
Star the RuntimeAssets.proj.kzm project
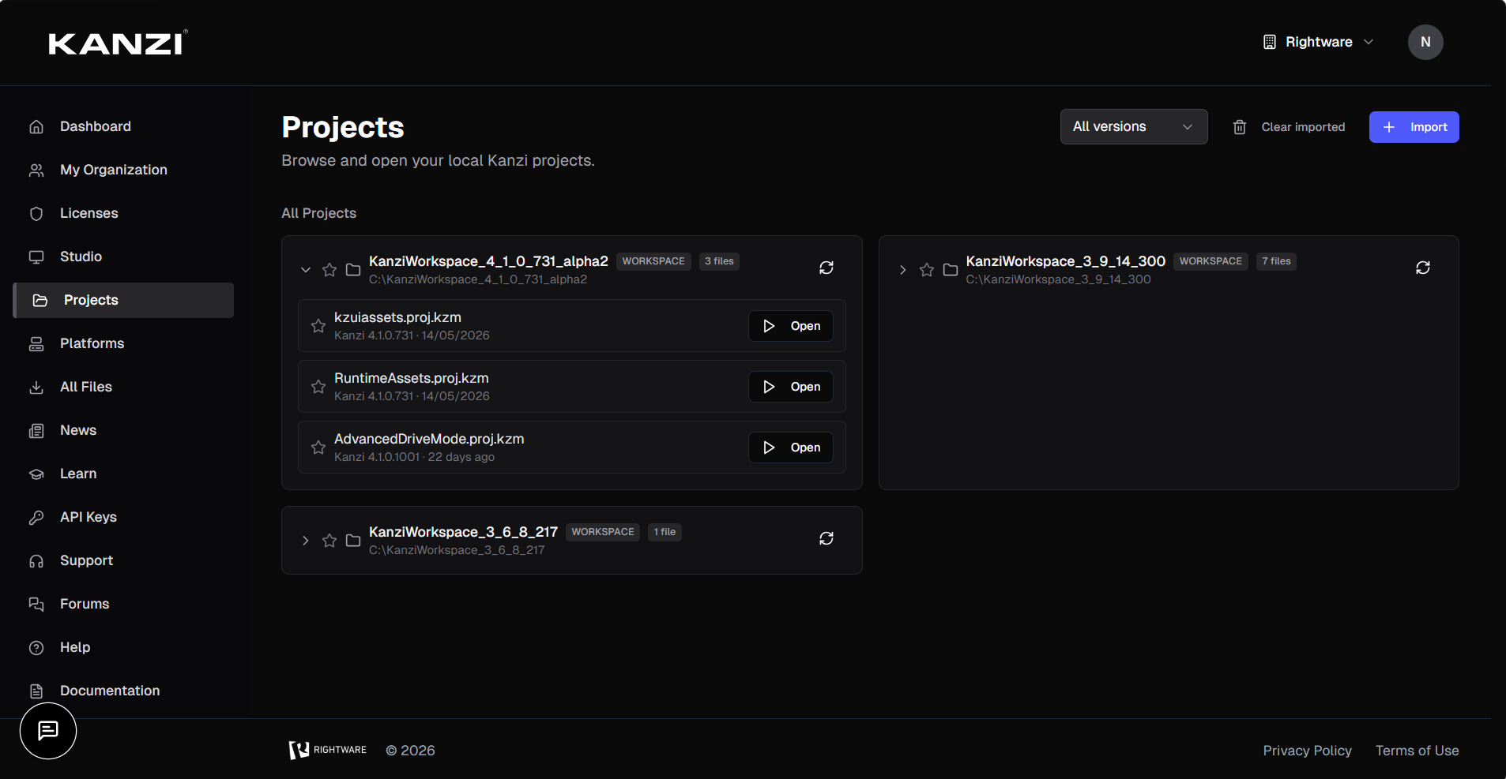pyautogui.click(x=318, y=387)
